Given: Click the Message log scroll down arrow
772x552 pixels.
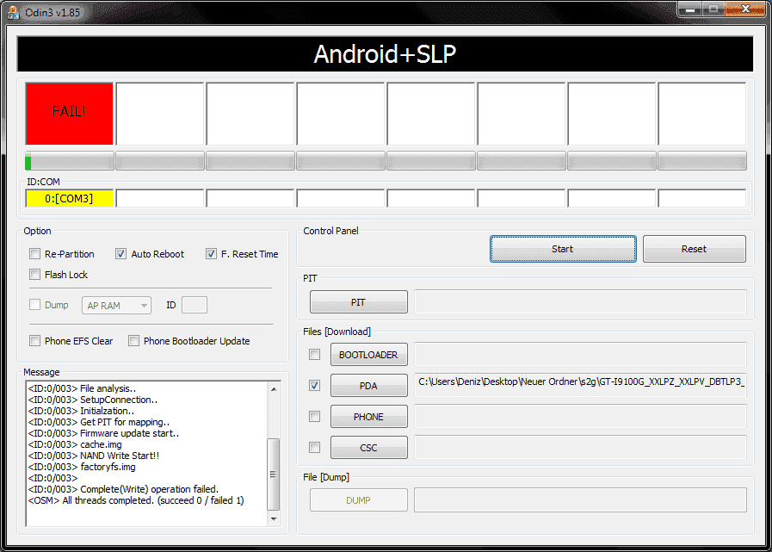Looking at the screenshot, I should pyautogui.click(x=273, y=518).
